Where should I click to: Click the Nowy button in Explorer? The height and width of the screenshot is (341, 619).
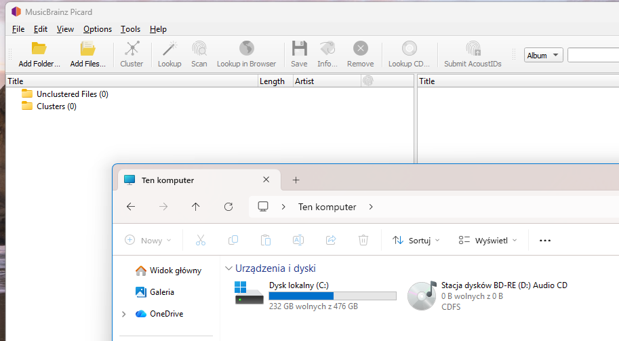[x=148, y=240]
